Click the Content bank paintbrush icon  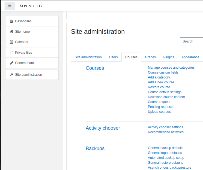point(11,63)
